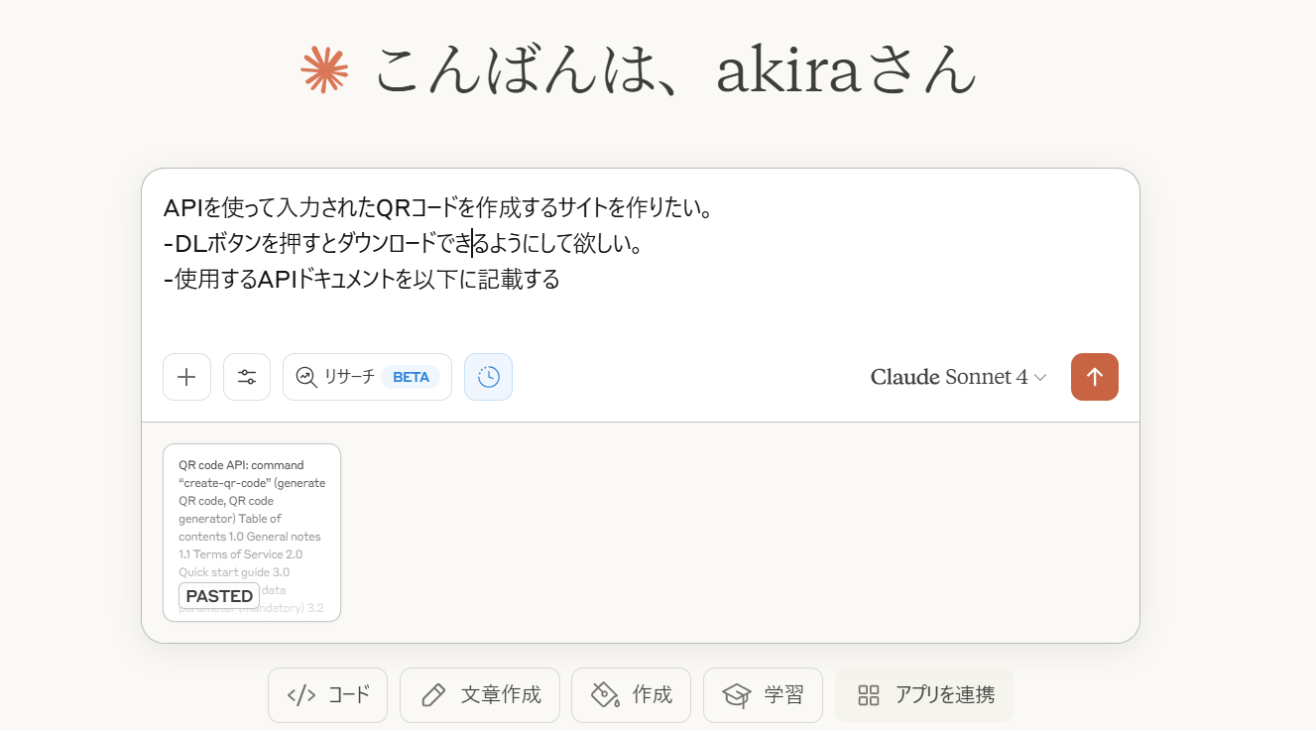The width and height of the screenshot is (1316, 731).
Task: Click the orange Claude starburst logo
Action: [325, 69]
